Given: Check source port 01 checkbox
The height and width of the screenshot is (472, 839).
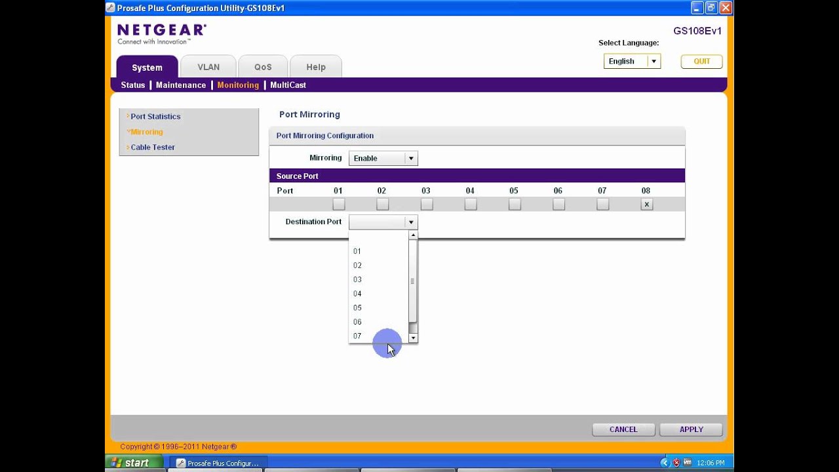Looking at the screenshot, I should click(x=338, y=205).
